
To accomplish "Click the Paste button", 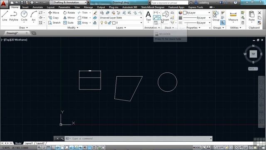I will (x=251, y=17).
